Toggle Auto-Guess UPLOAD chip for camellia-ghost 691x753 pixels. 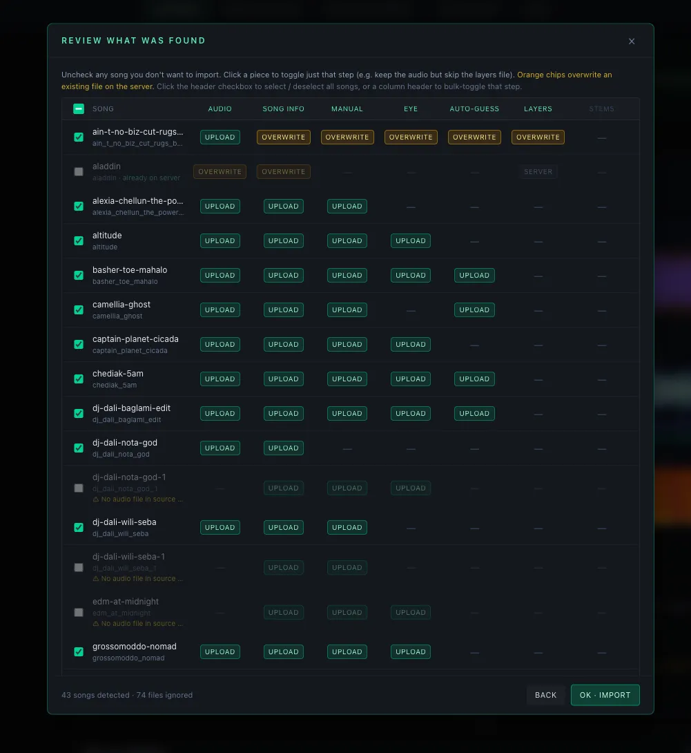click(x=474, y=310)
